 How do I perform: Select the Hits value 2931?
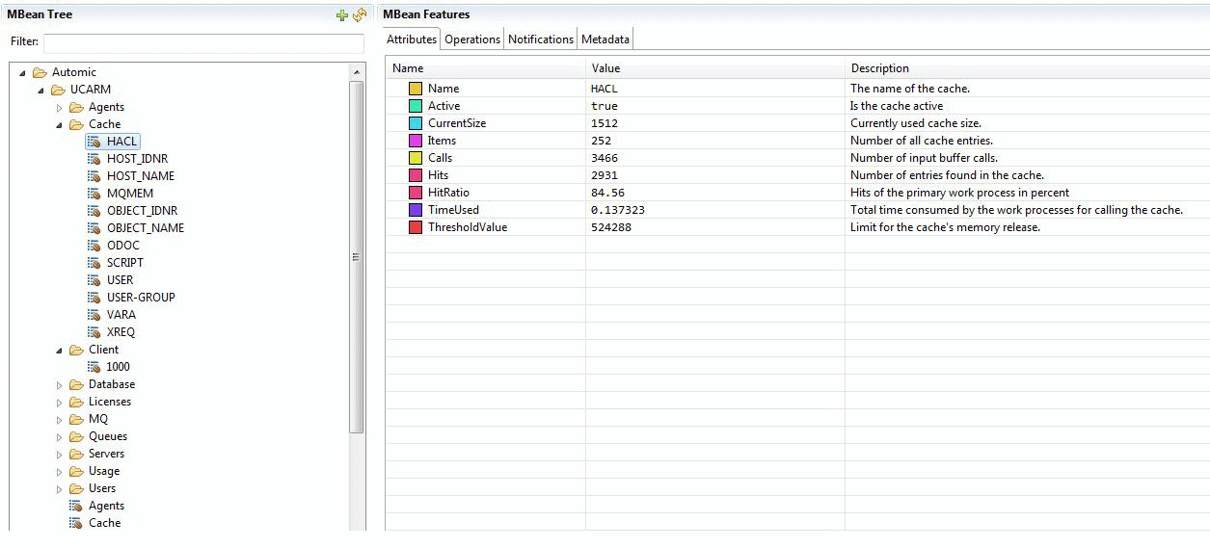point(605,175)
